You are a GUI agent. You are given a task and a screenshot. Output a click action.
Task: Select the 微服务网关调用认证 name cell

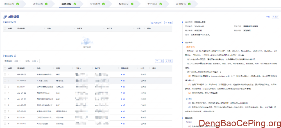(45, 99)
